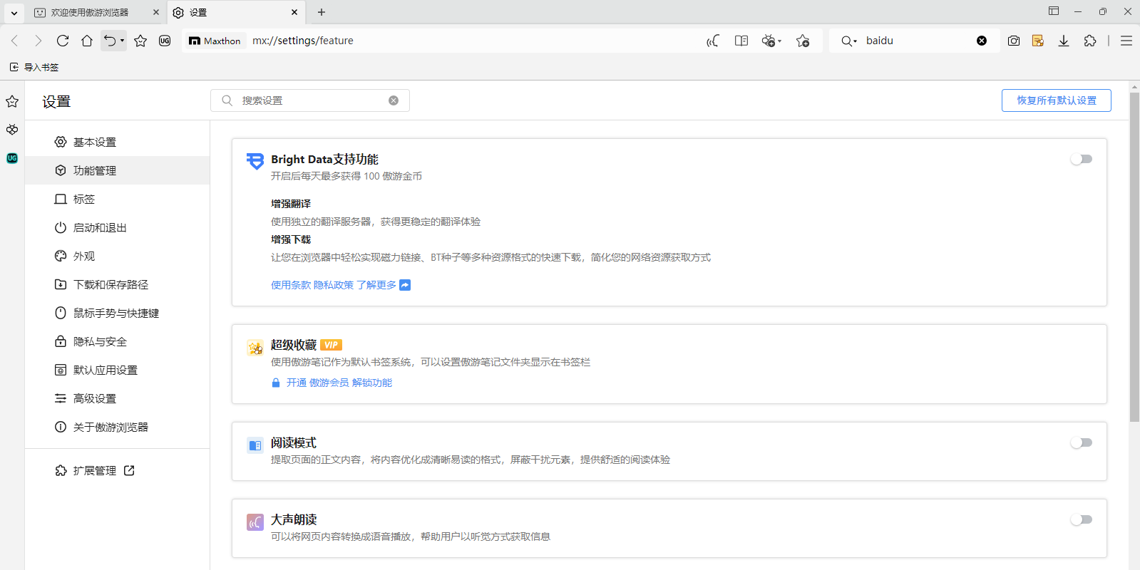This screenshot has height=570, width=1140.
Task: Enable the Bright Data支持功能 toggle
Action: click(1081, 160)
